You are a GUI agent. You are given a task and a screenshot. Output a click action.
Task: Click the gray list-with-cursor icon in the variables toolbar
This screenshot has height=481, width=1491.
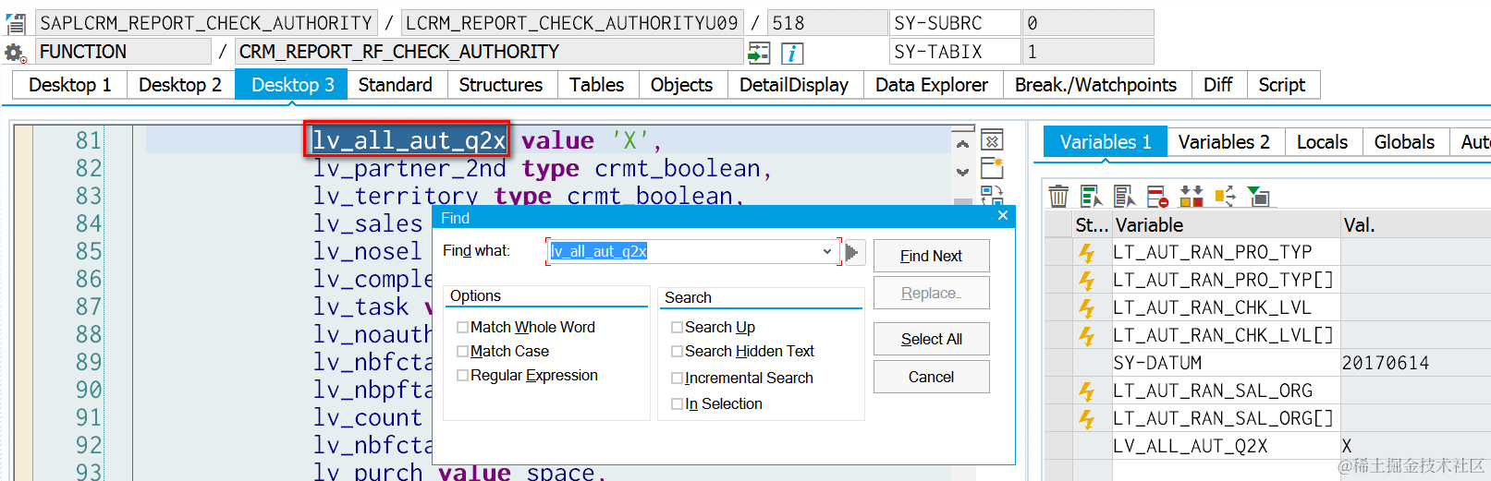click(x=1125, y=196)
